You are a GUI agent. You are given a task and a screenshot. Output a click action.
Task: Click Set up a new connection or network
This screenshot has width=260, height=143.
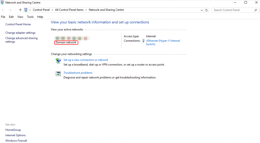point(86,60)
